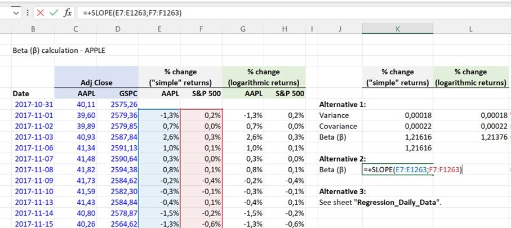This screenshot has width=511, height=228.
Task: Confirm the formula with the green checkmark
Action: click(x=54, y=12)
